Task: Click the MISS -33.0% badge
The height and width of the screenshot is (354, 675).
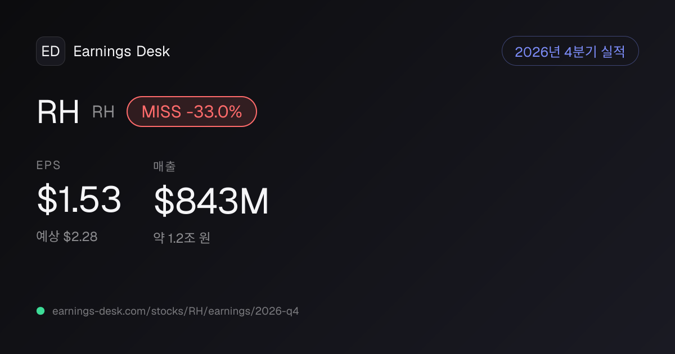Action: (x=192, y=111)
